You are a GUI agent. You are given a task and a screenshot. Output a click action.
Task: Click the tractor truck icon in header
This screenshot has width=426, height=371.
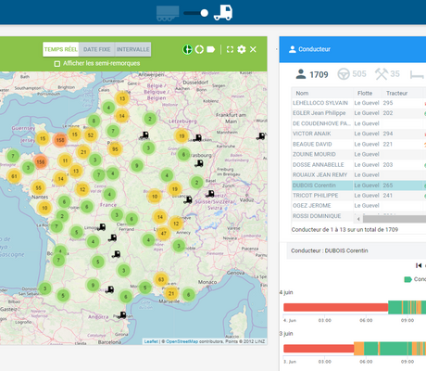coord(223,13)
